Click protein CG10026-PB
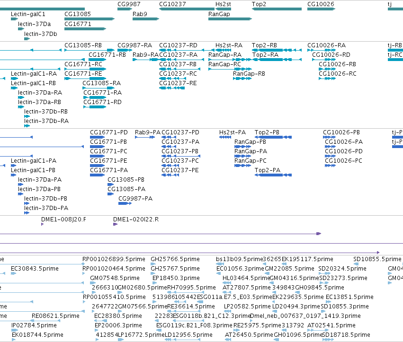 tap(341, 132)
